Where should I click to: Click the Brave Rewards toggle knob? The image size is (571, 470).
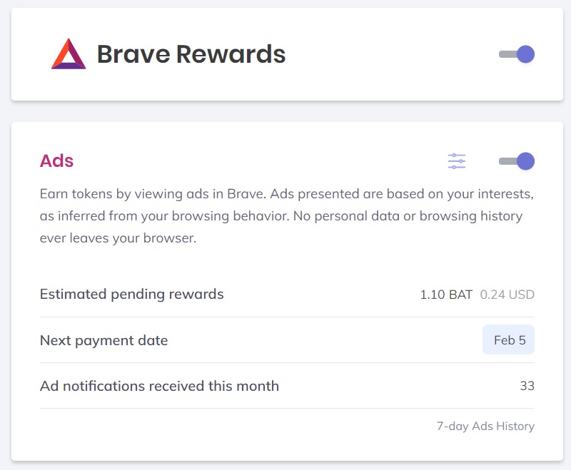[x=525, y=54]
